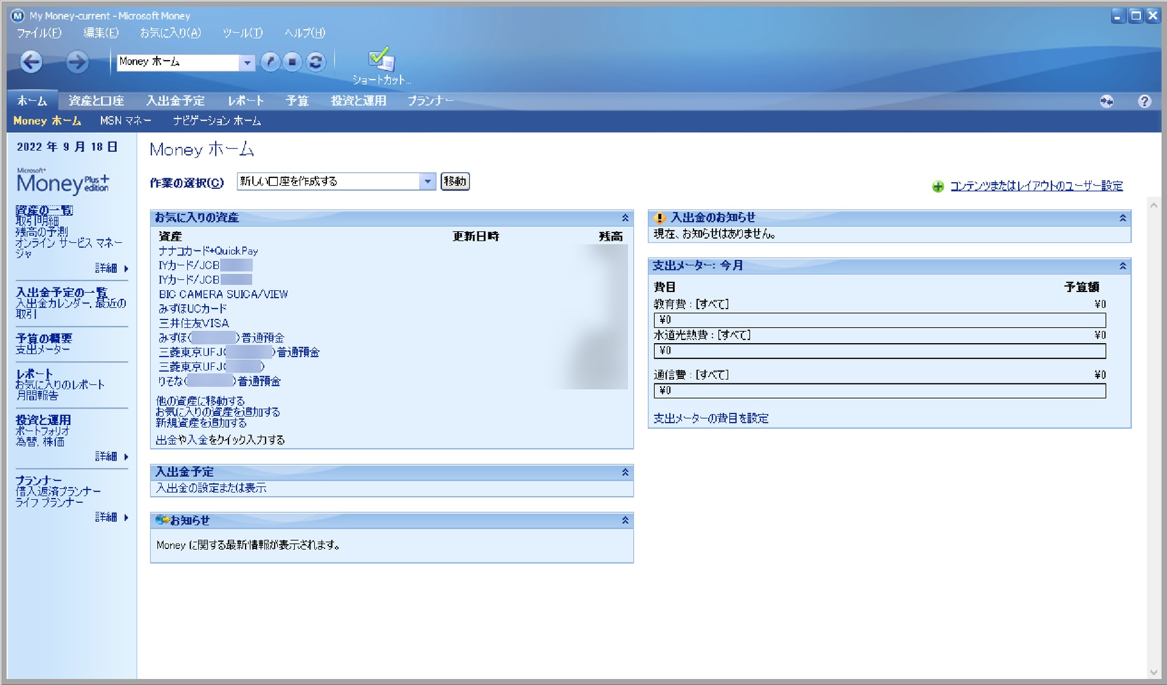The image size is (1167, 685).
Task: Open the MSN マネー sub-tab
Action: [x=126, y=121]
